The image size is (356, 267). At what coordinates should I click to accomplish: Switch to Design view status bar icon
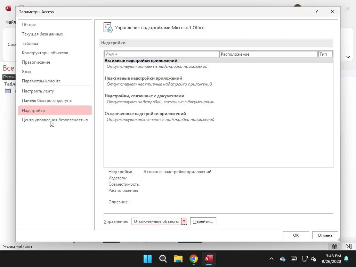tap(348, 246)
